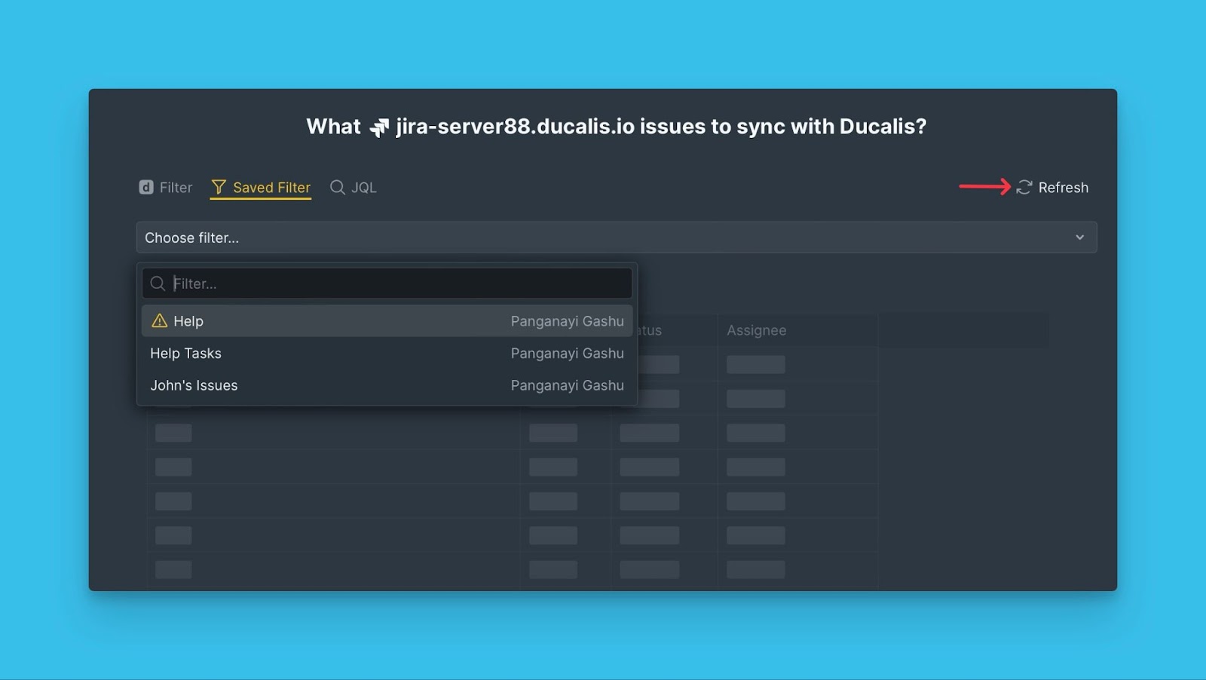Click the jira-server88.ducalis.io heading text

[515, 127]
